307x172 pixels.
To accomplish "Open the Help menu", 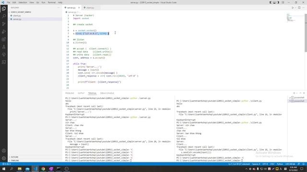I will pos(60,2).
